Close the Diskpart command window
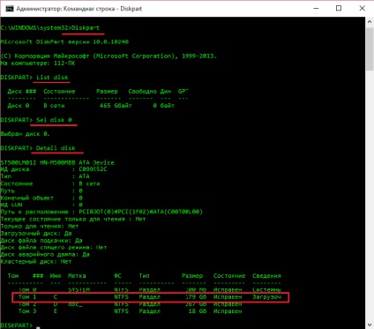Image resolution: width=374 pixels, height=329 pixels. tap(362, 9)
